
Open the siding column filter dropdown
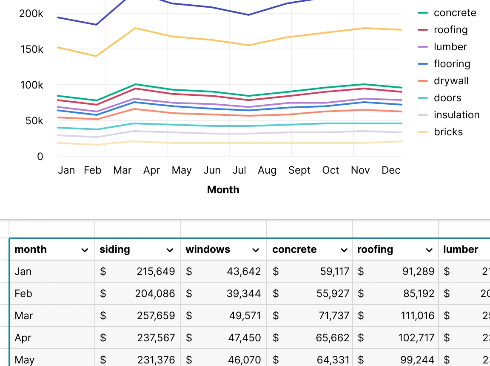[x=171, y=250]
